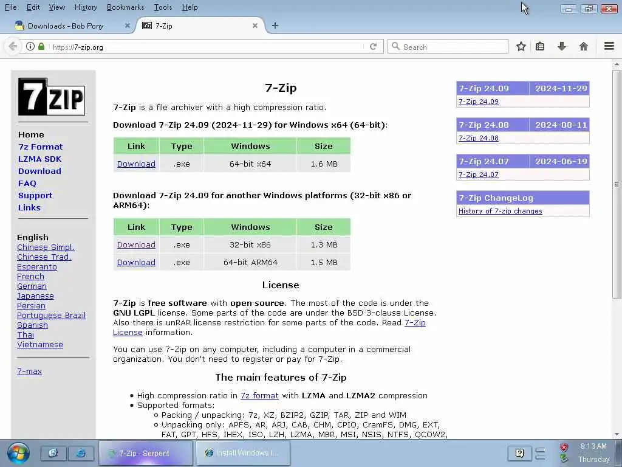Viewport: 622px width, 467px height.
Task: Close the Downloads - Bob Pony tab
Action: coord(128,26)
